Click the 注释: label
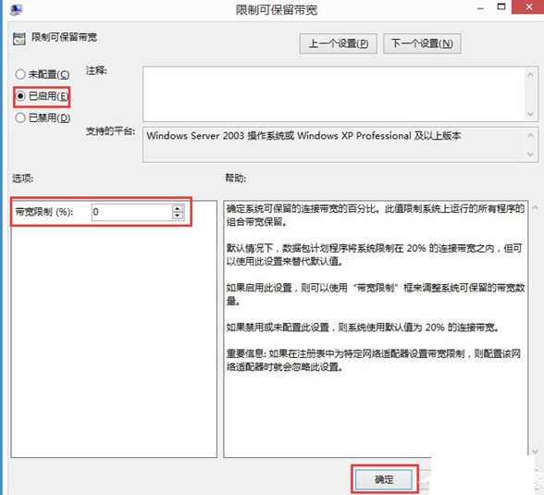The height and width of the screenshot is (495, 544). [96, 70]
